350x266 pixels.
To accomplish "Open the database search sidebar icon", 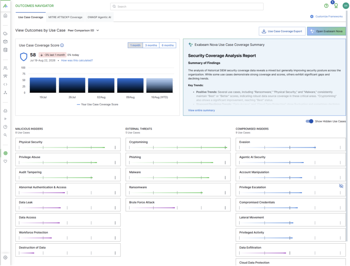I will [x=5, y=50].
